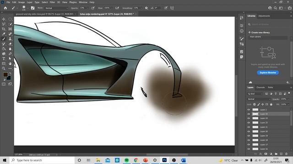This screenshot has width=293, height=164.
Task: Select the Pen tool
Action: click(10, 54)
